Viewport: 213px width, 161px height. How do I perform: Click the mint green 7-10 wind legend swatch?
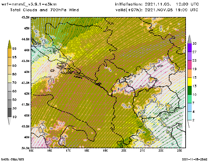coord(190,99)
